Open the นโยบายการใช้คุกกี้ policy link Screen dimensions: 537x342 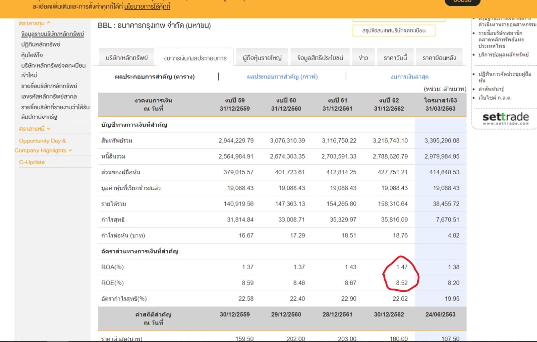[x=147, y=6]
